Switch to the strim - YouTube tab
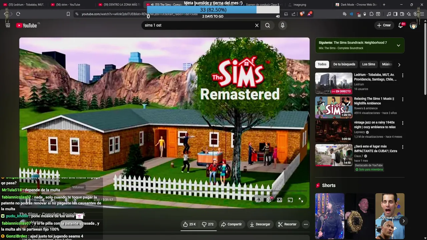The height and width of the screenshot is (240, 427). pos(71,5)
